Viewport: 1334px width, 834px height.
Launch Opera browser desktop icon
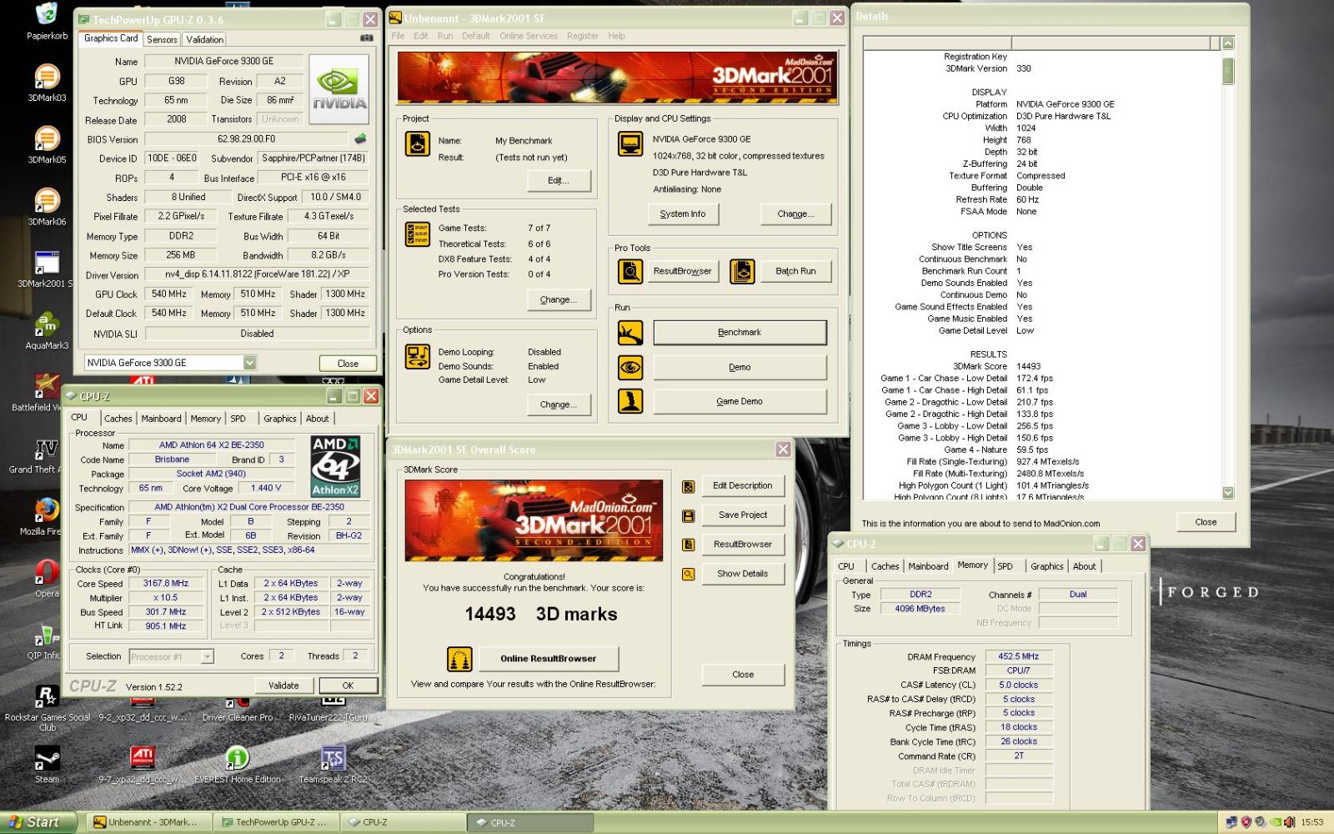47,572
